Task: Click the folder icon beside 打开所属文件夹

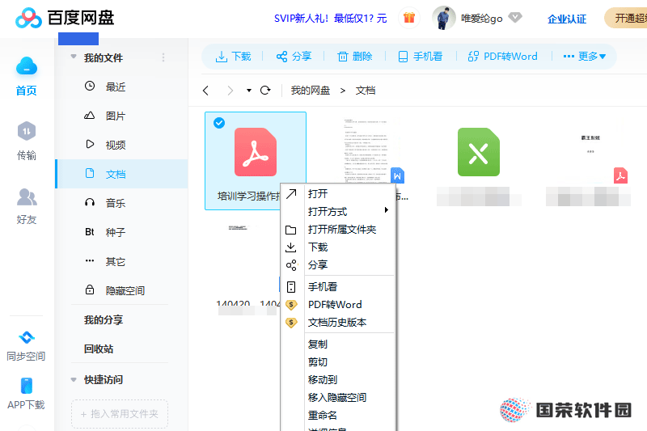Action: click(291, 230)
